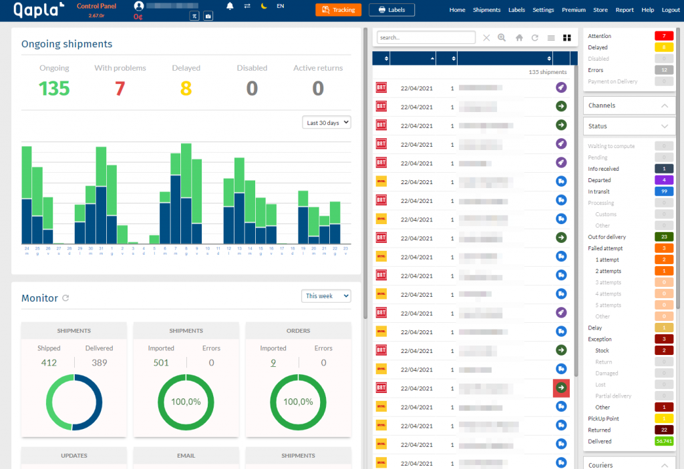The image size is (684, 469).
Task: Open the This week dropdown
Action: tap(326, 296)
